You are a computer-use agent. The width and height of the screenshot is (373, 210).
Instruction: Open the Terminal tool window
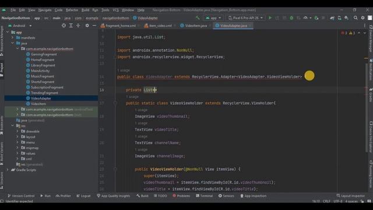205,196
